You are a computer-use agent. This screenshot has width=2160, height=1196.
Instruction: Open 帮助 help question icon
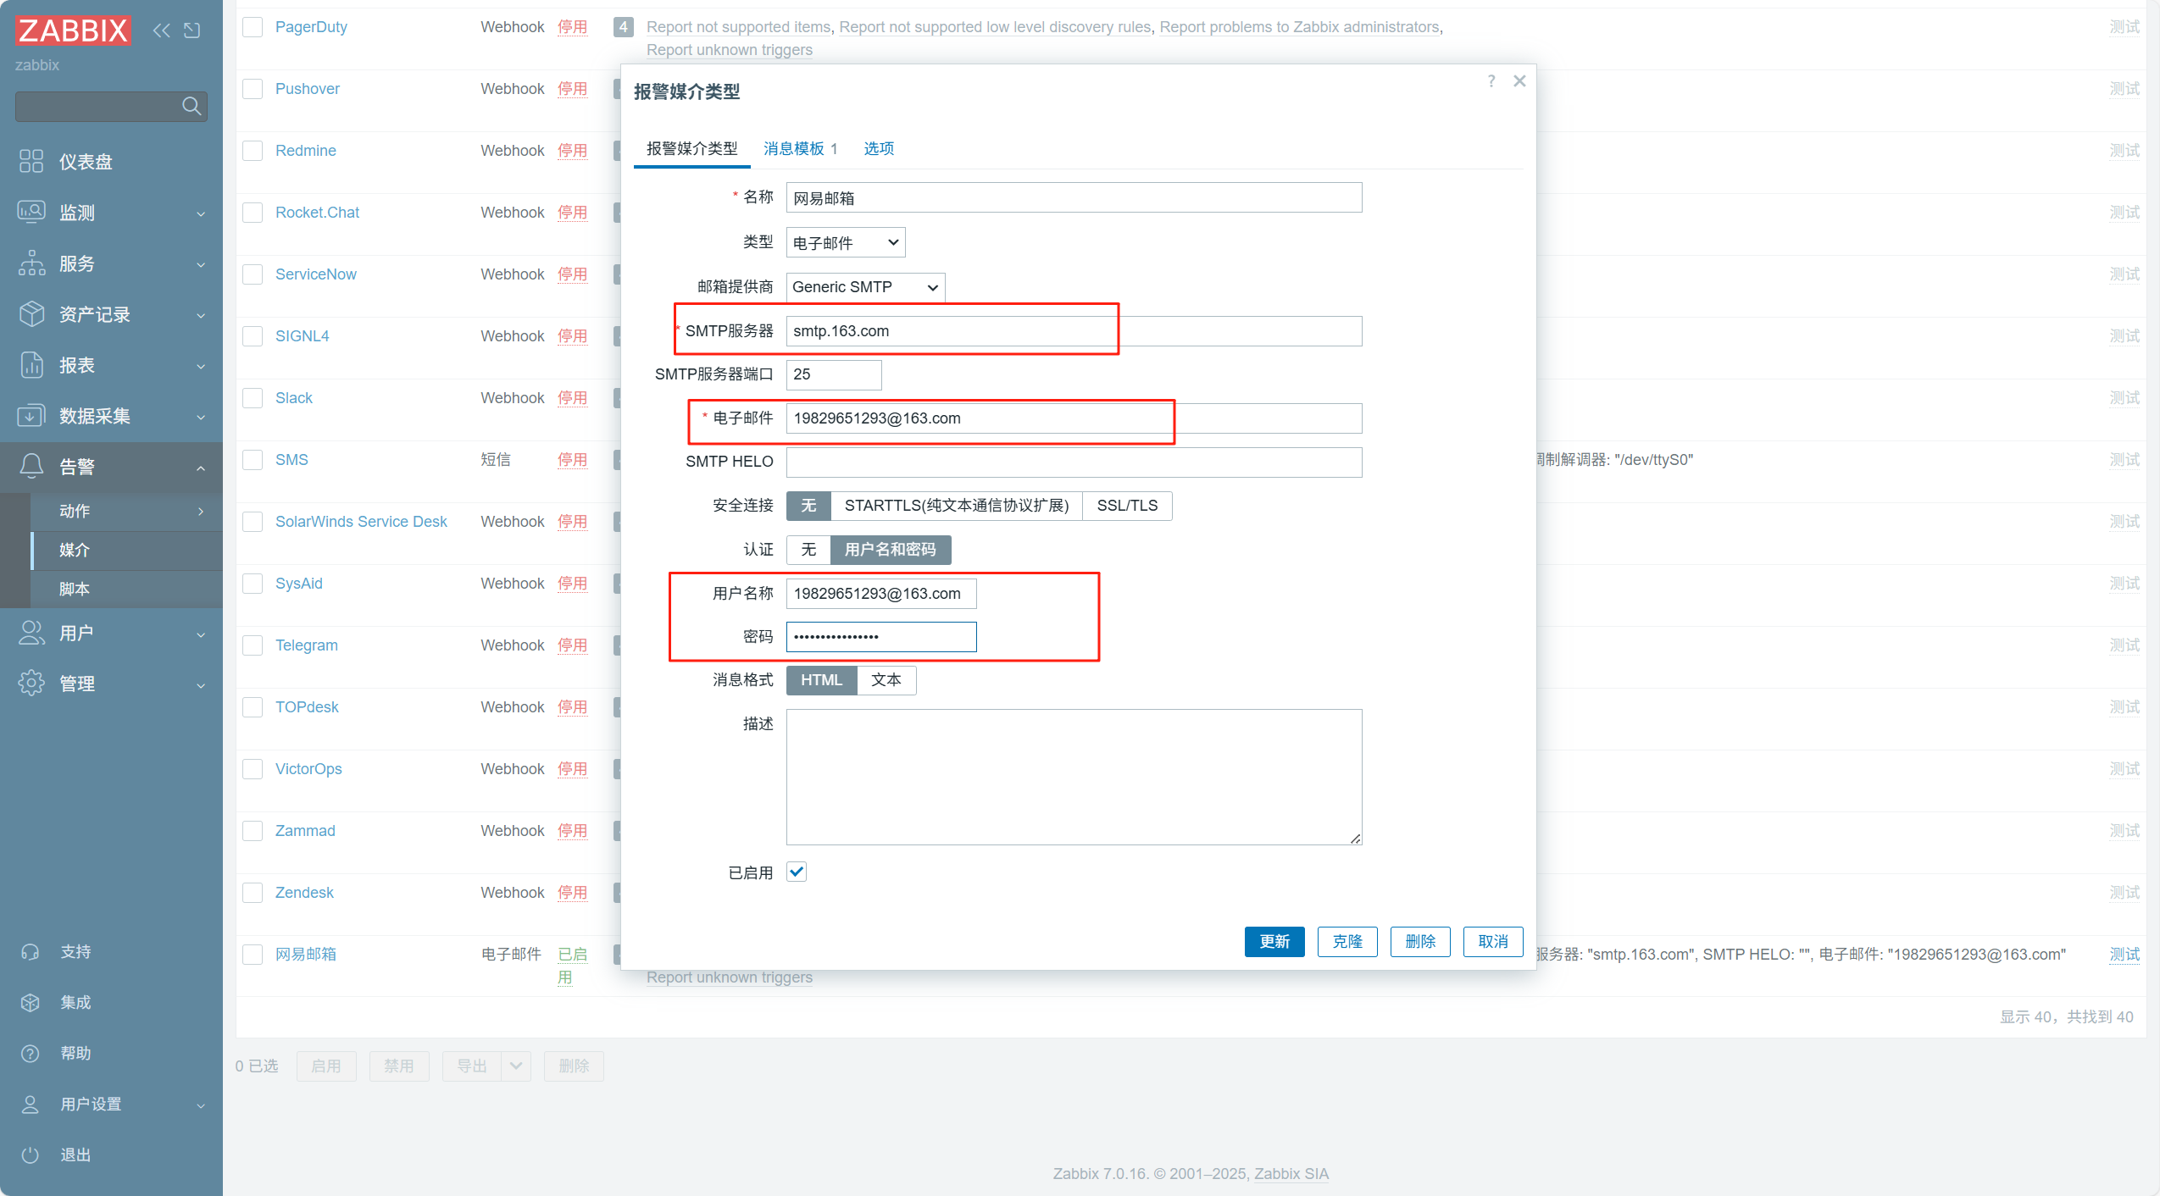click(31, 1053)
